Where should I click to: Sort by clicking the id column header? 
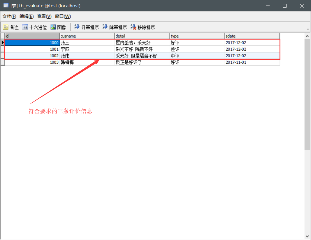(31, 35)
